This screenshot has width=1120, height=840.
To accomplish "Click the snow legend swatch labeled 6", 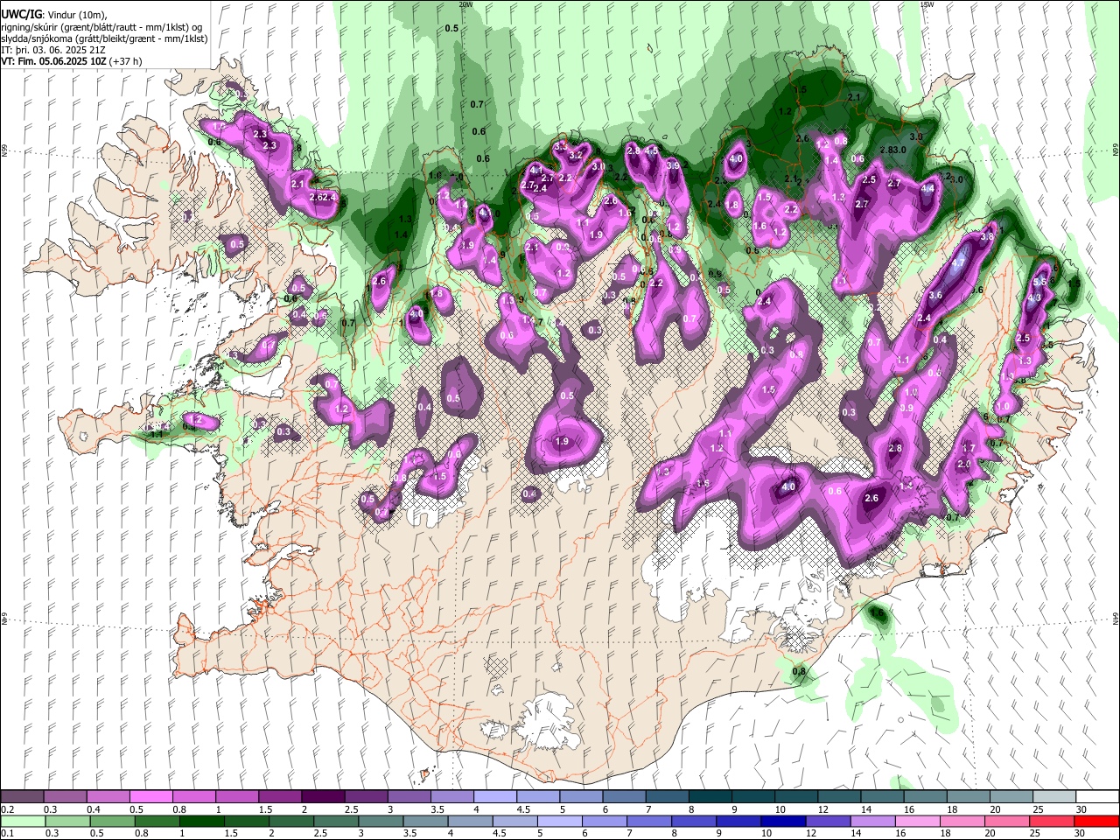I will point(624,797).
